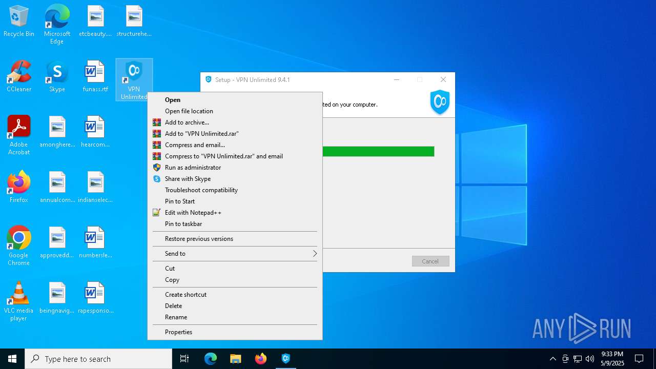Open Properties from the context menu

[235, 332]
